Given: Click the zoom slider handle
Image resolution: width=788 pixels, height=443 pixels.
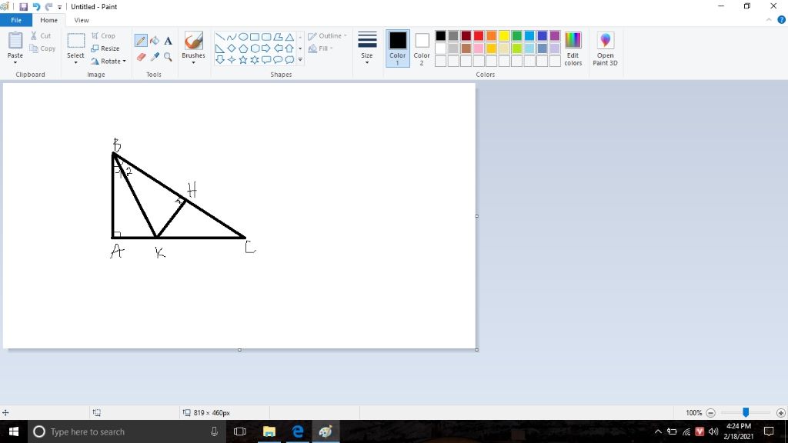Looking at the screenshot, I should (x=746, y=412).
